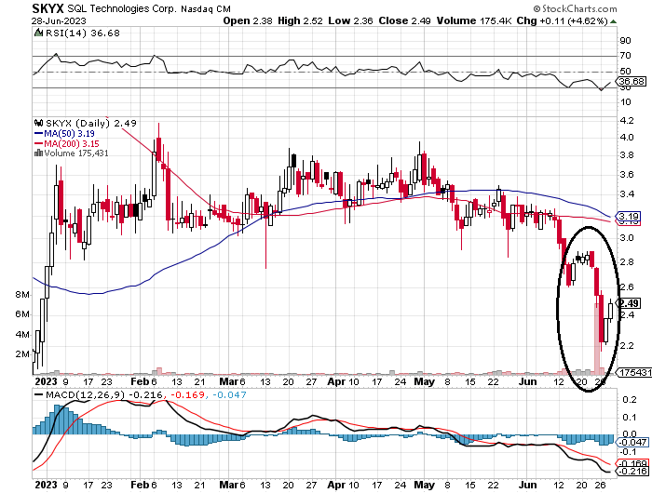Click the blue -0.047 MACD histogram value
652x493 pixels.
(229, 394)
